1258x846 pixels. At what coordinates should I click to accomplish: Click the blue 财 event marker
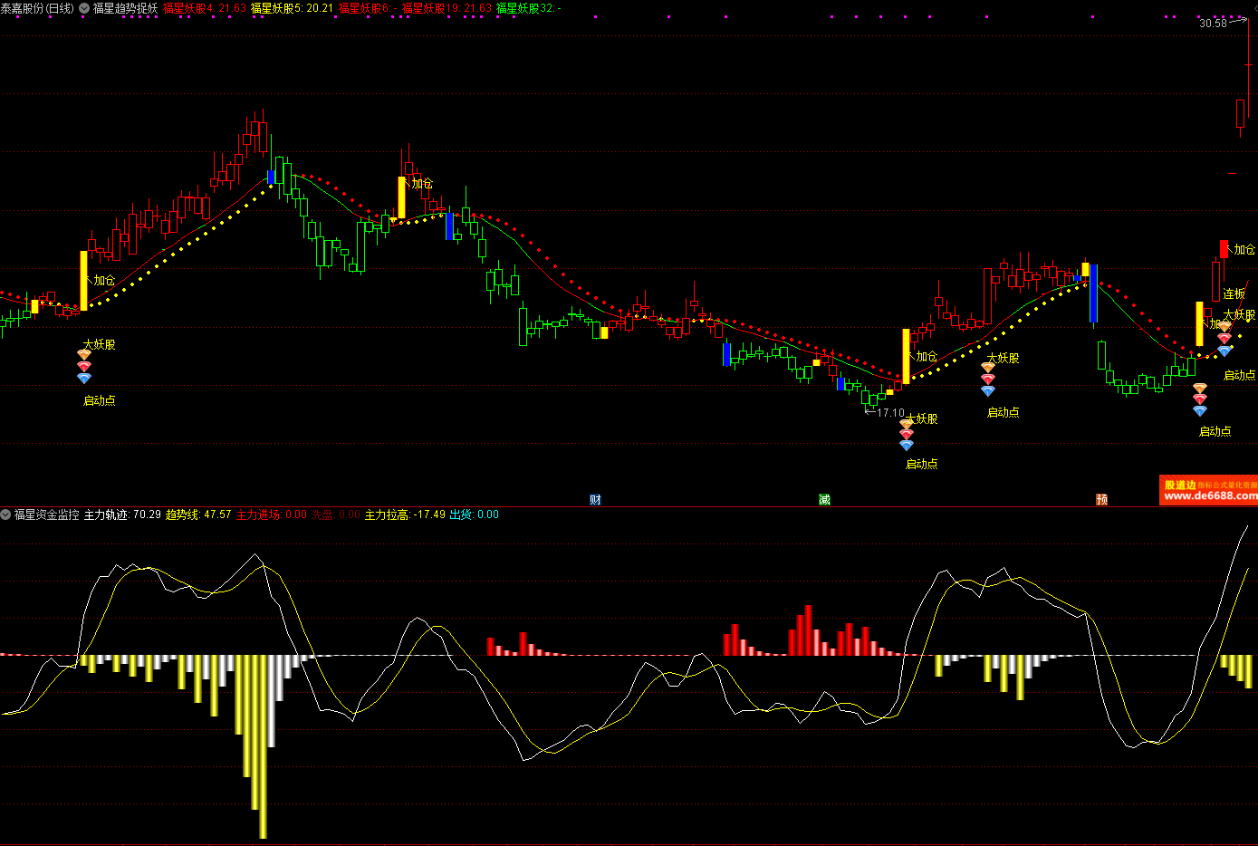[x=595, y=499]
